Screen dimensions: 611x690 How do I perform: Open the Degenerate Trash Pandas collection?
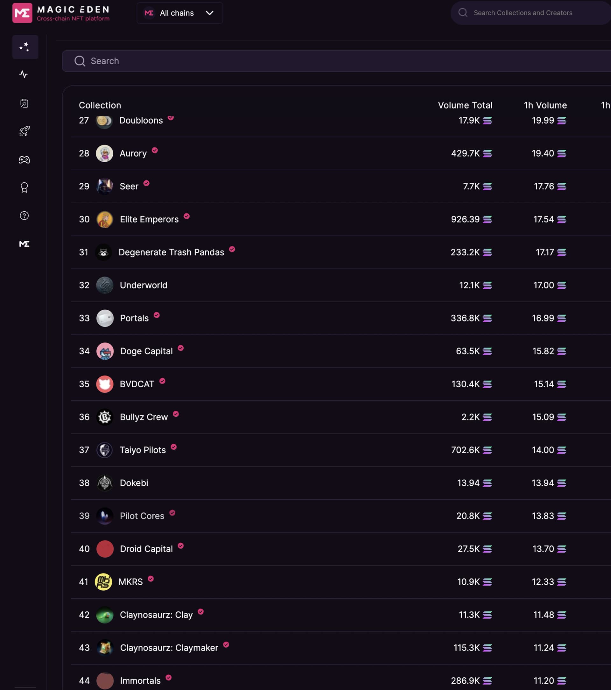point(171,252)
